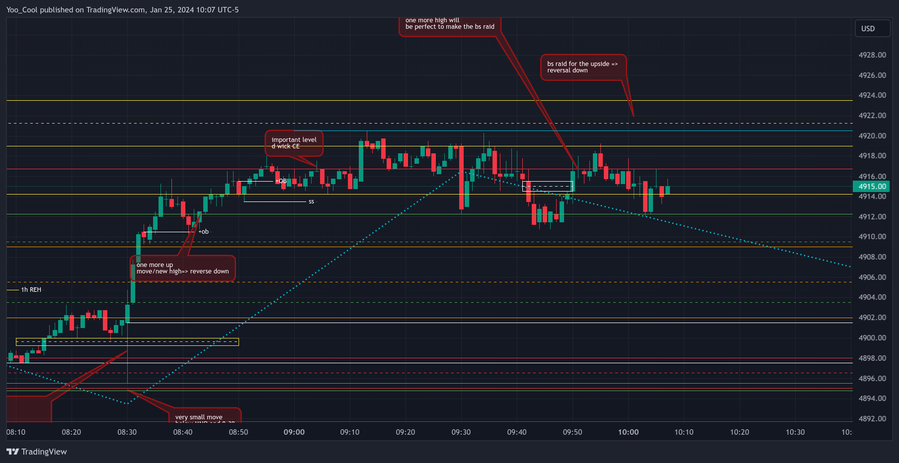Click the 4892.00 price axis label
Image resolution: width=899 pixels, height=463 pixels.
(872, 419)
